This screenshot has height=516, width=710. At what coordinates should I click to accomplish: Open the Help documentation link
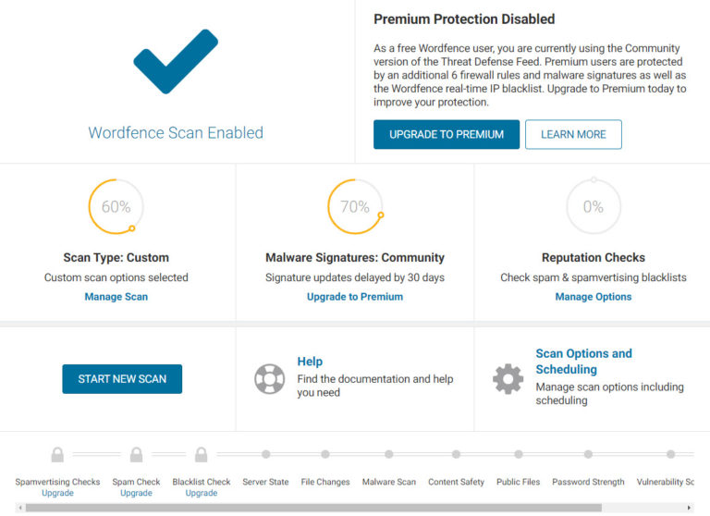point(310,362)
